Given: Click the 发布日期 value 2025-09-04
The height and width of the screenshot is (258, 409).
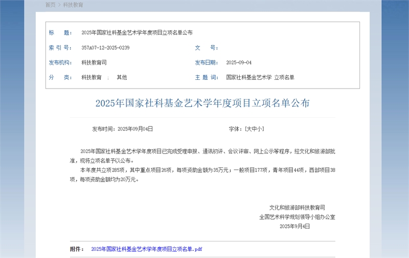Looking at the screenshot, I should click(239, 62).
